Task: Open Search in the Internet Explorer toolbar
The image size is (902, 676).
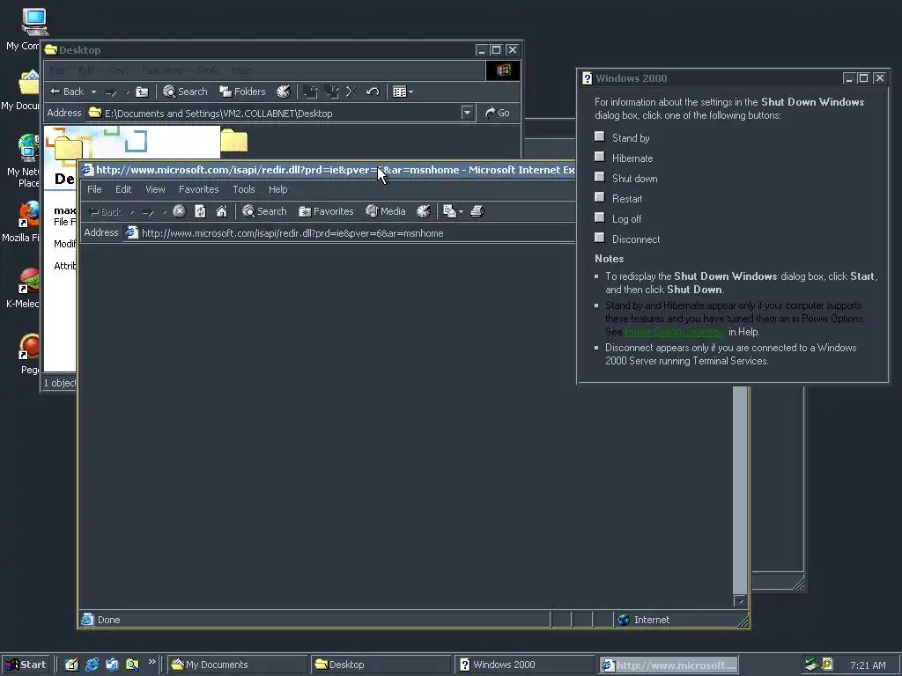Action: [x=264, y=211]
